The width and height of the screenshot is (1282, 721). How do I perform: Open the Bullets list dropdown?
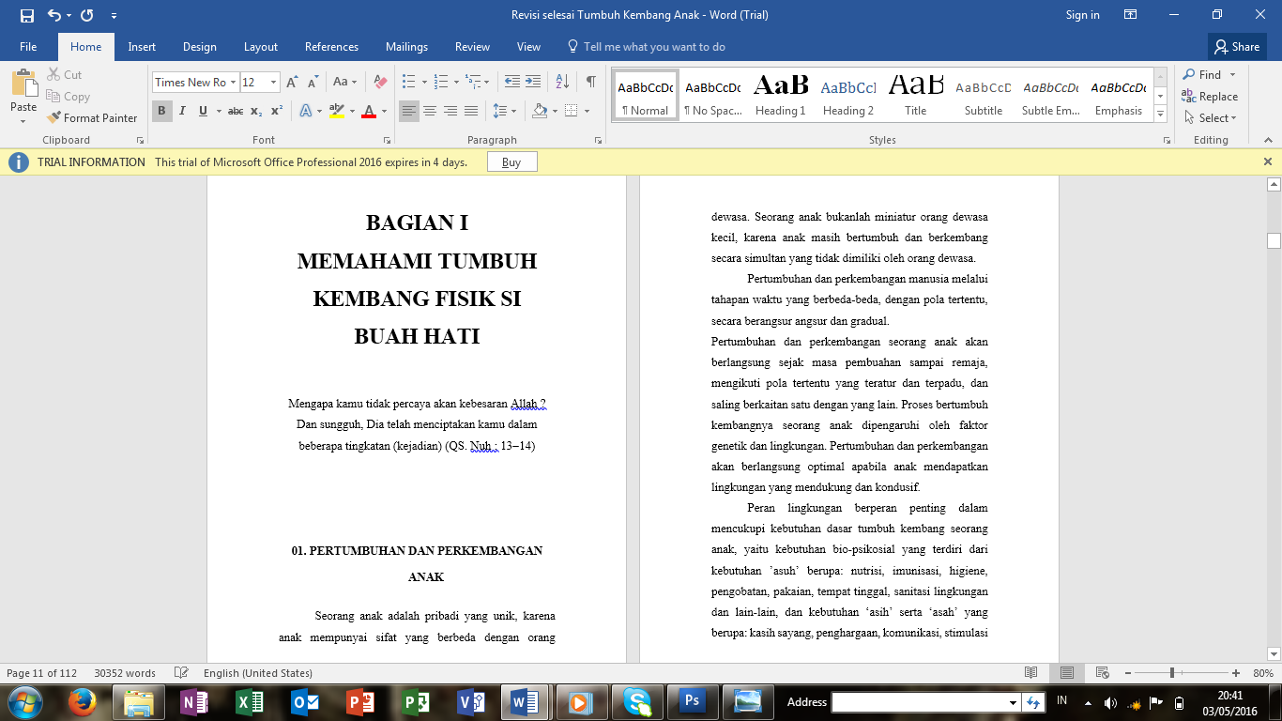(x=424, y=83)
